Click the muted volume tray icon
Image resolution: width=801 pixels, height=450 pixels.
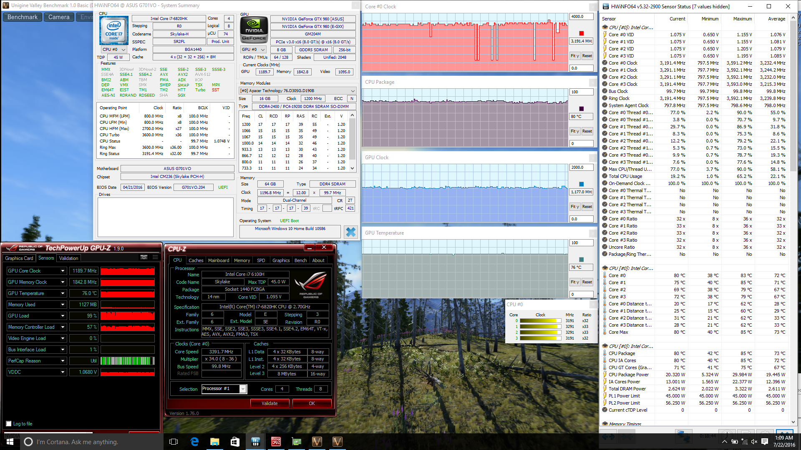click(x=754, y=442)
